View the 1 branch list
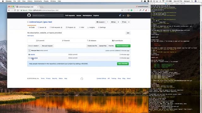 [66, 40]
